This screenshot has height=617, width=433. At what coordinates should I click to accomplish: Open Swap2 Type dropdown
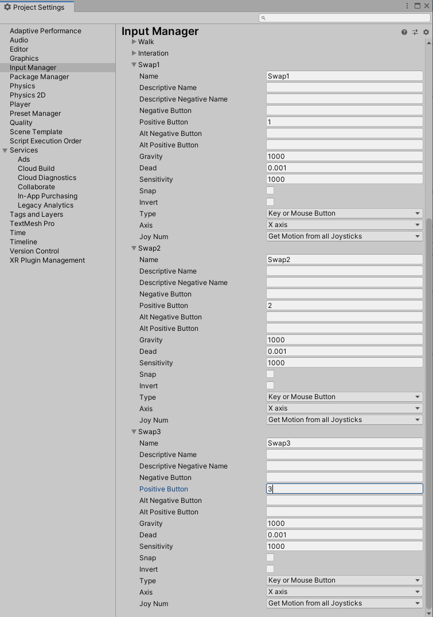pyautogui.click(x=345, y=397)
